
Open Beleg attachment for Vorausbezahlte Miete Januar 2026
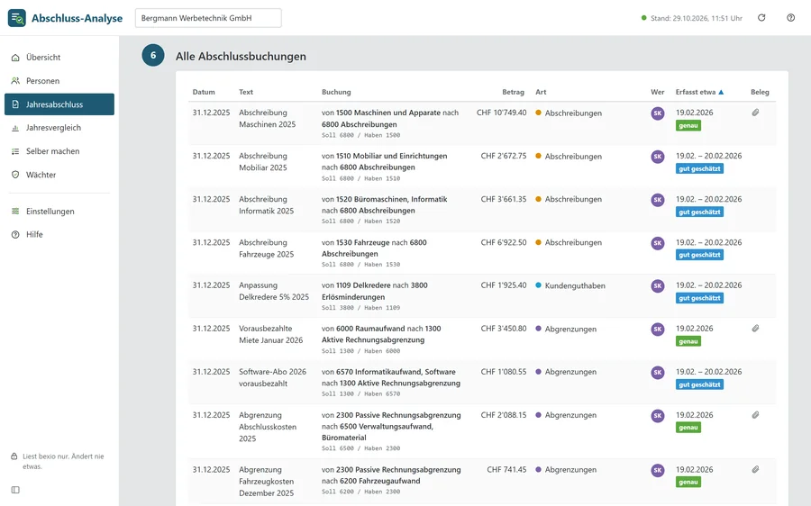tap(756, 329)
